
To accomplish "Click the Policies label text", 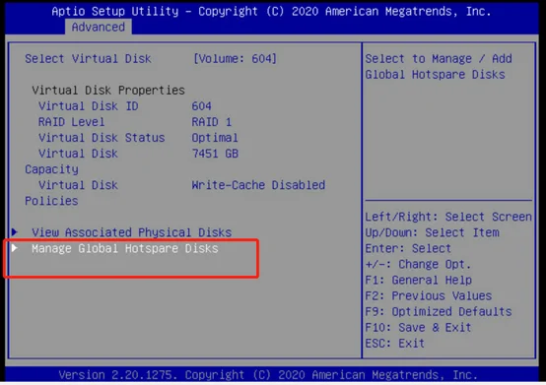I will point(51,201).
